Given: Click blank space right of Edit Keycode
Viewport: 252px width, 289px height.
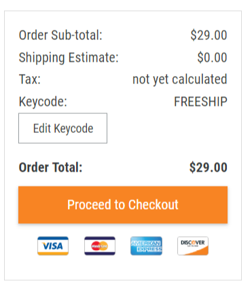Looking at the screenshot, I should point(168,128).
